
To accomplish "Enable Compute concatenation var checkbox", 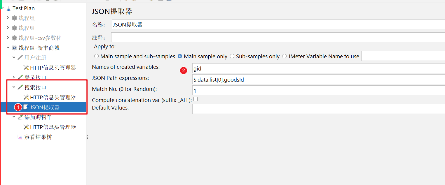I will click(196, 99).
